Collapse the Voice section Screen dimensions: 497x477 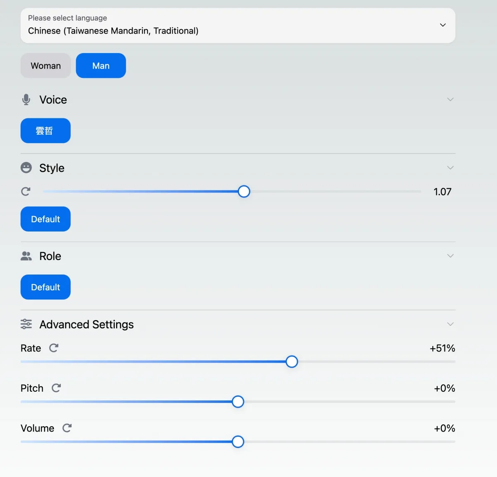point(450,99)
